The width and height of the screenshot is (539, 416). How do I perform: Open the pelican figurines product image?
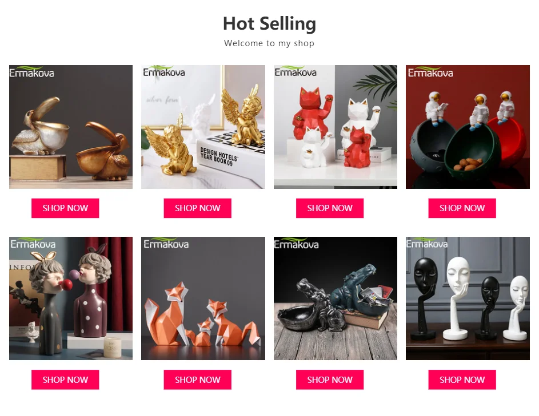click(x=71, y=127)
